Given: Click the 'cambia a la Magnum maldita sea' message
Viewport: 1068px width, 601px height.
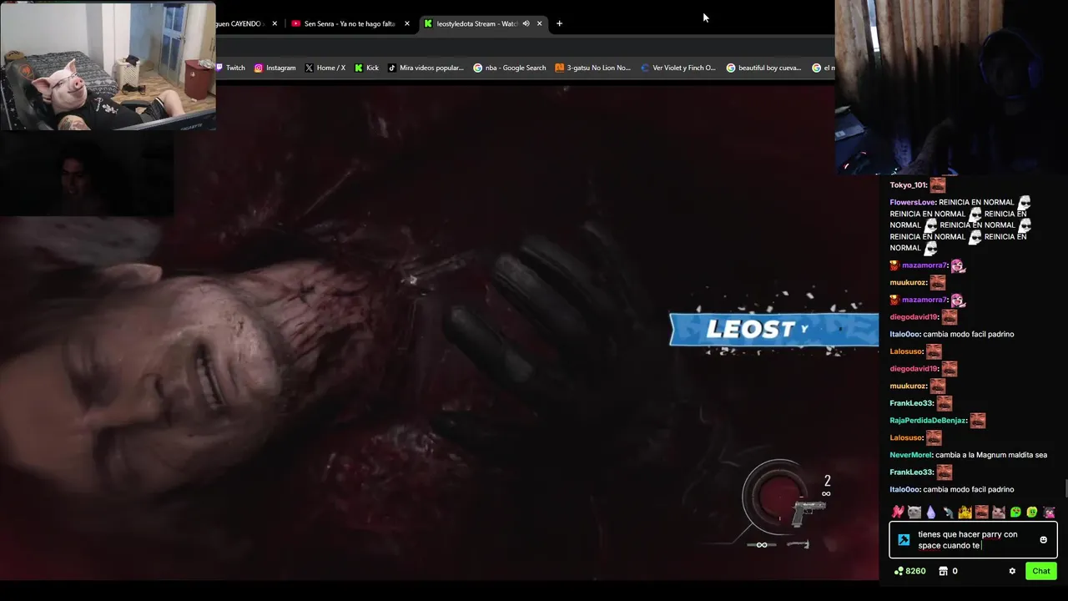Looking at the screenshot, I should (x=991, y=455).
